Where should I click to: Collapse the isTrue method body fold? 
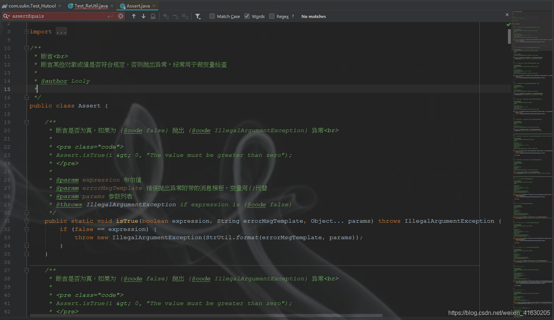point(26,221)
